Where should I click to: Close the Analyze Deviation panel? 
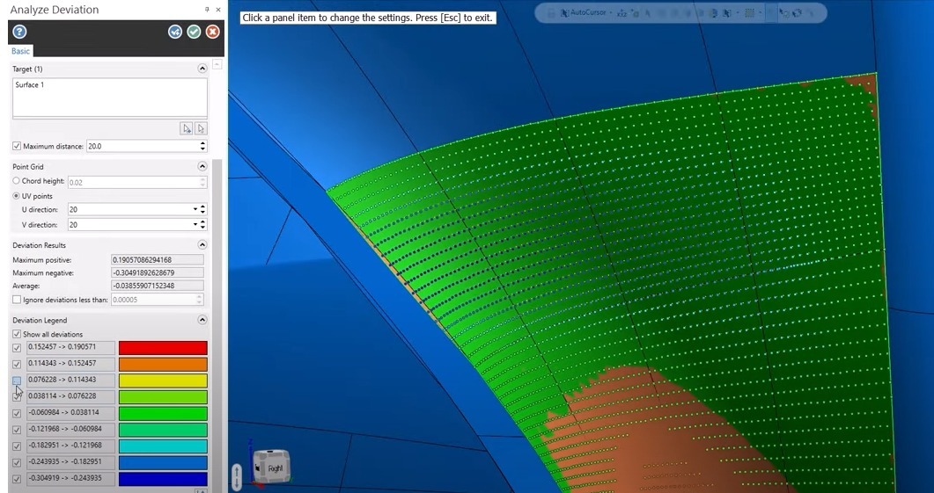[218, 10]
